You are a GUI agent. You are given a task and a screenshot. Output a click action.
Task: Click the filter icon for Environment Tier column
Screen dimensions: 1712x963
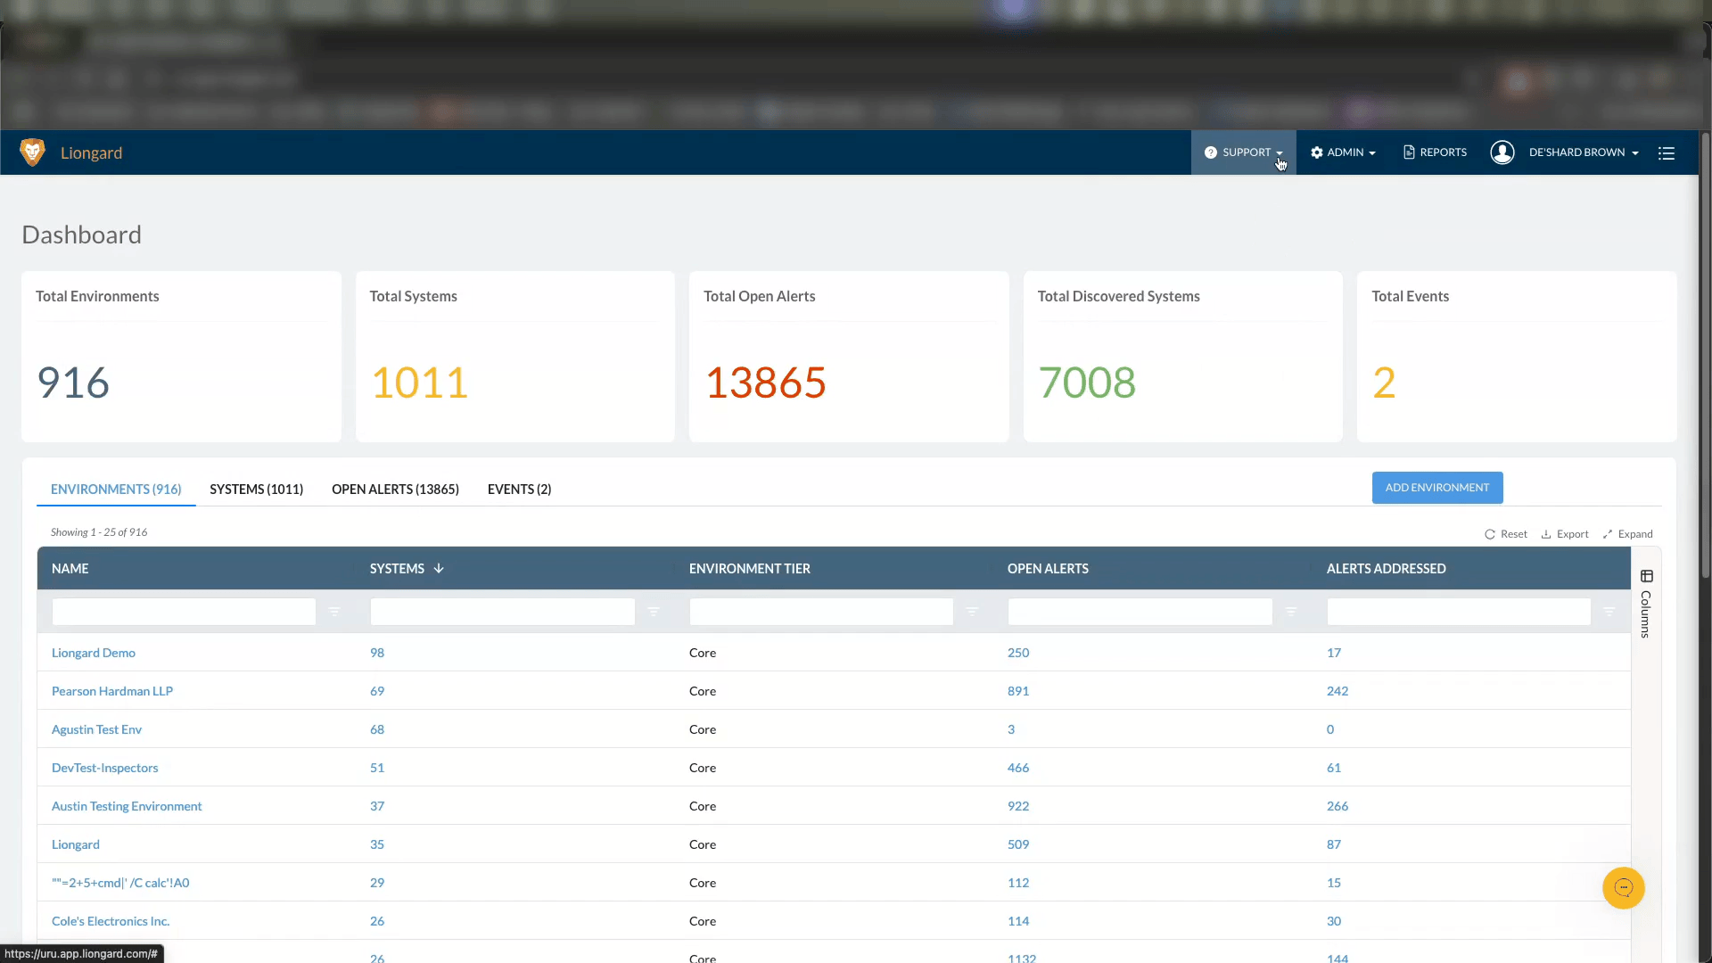[972, 612]
